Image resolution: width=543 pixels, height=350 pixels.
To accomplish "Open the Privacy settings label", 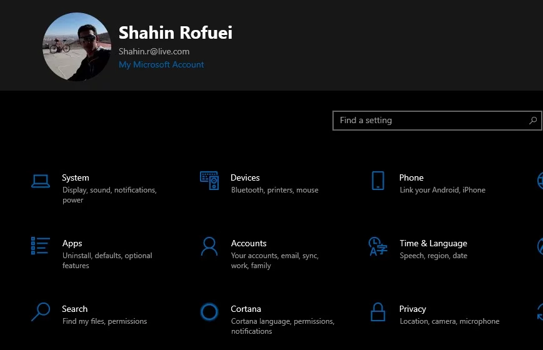I will coord(412,309).
